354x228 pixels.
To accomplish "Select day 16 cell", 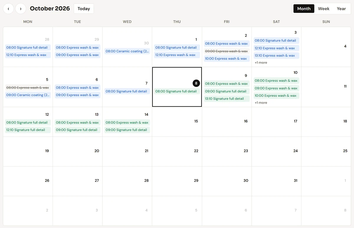I will click(227, 122).
